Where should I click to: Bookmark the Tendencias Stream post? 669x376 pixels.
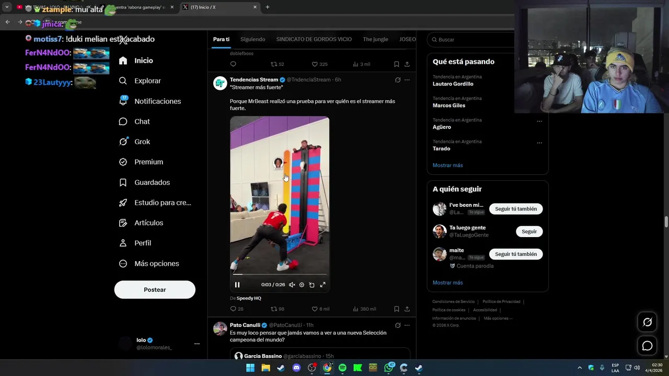tap(397, 309)
